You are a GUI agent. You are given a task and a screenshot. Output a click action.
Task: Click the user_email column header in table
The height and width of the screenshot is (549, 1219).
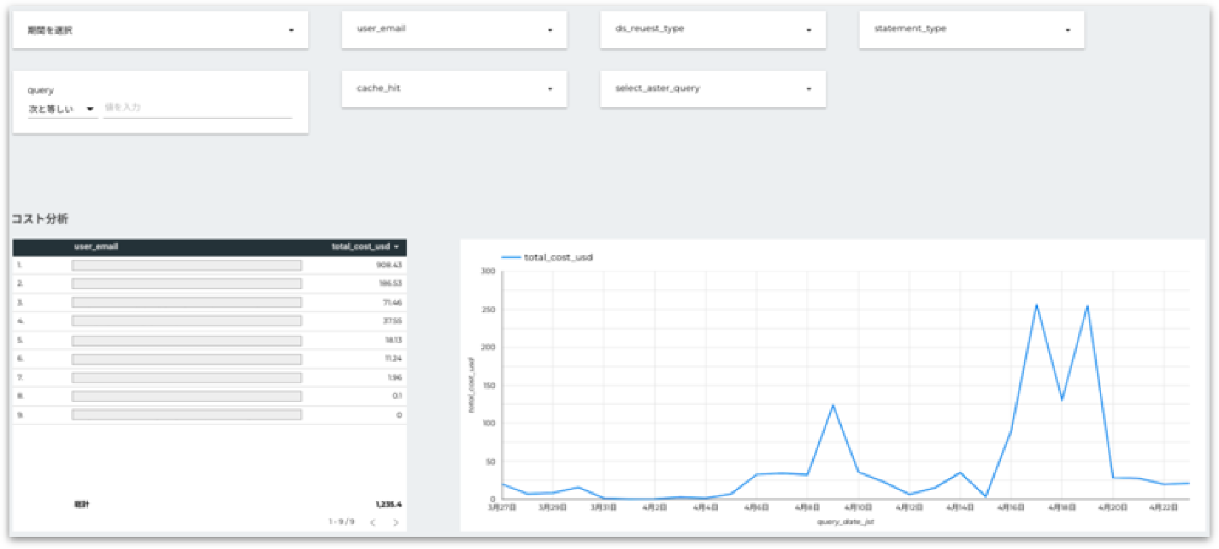point(96,246)
